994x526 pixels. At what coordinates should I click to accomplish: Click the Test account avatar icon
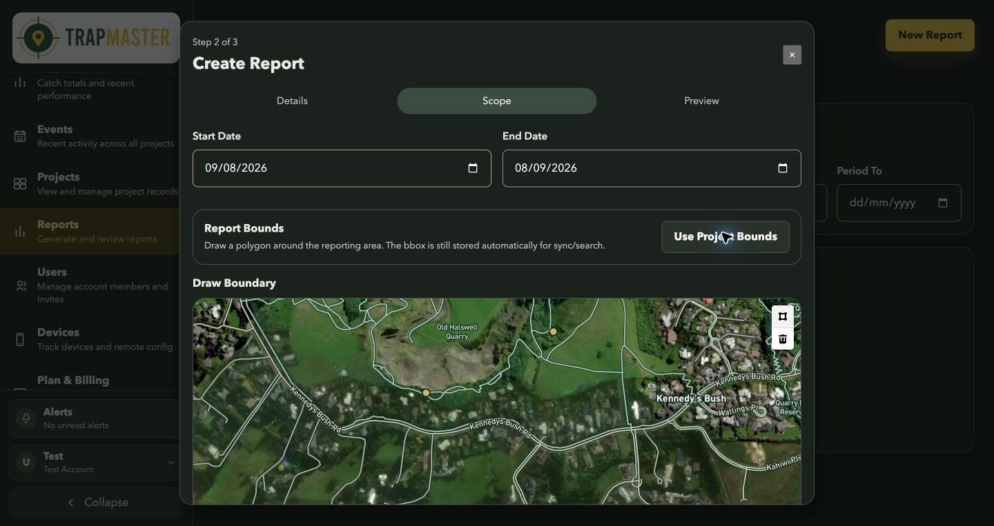[26, 462]
